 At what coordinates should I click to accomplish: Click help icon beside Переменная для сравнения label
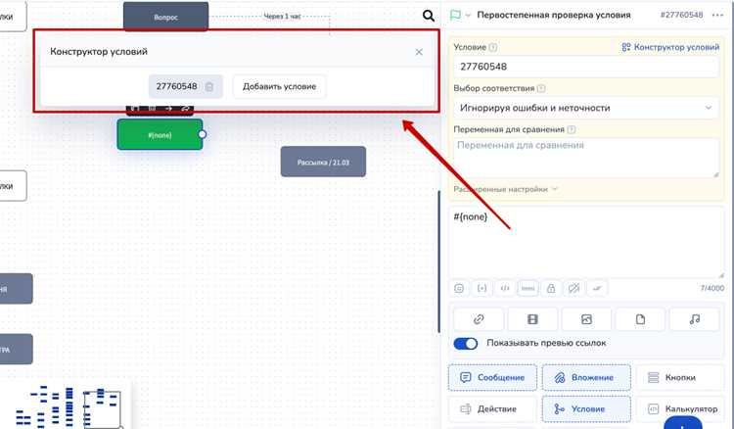click(x=572, y=129)
